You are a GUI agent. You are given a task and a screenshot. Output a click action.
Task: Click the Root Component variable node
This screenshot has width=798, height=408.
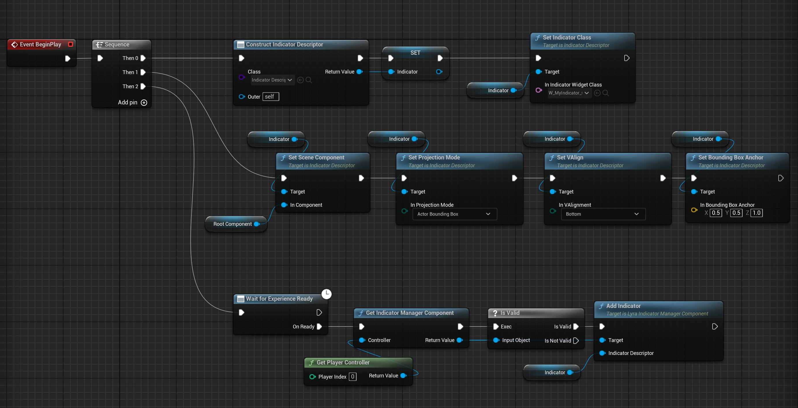click(x=232, y=224)
